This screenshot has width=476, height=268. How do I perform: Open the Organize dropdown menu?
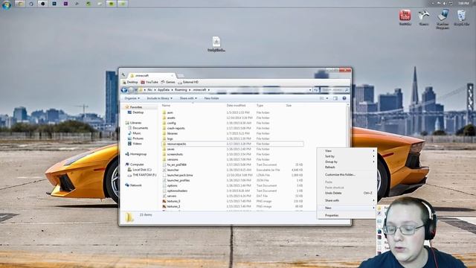point(132,98)
